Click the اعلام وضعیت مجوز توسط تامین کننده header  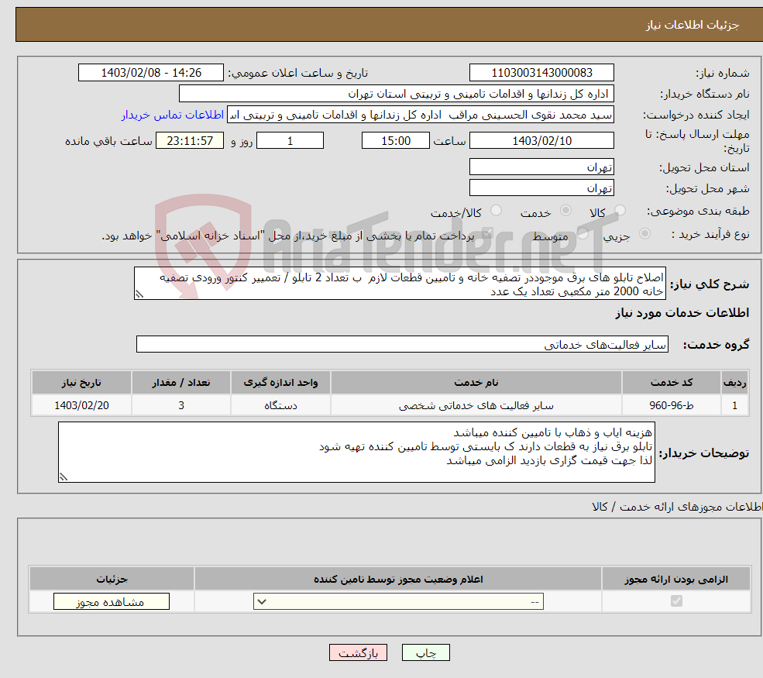[x=398, y=579]
